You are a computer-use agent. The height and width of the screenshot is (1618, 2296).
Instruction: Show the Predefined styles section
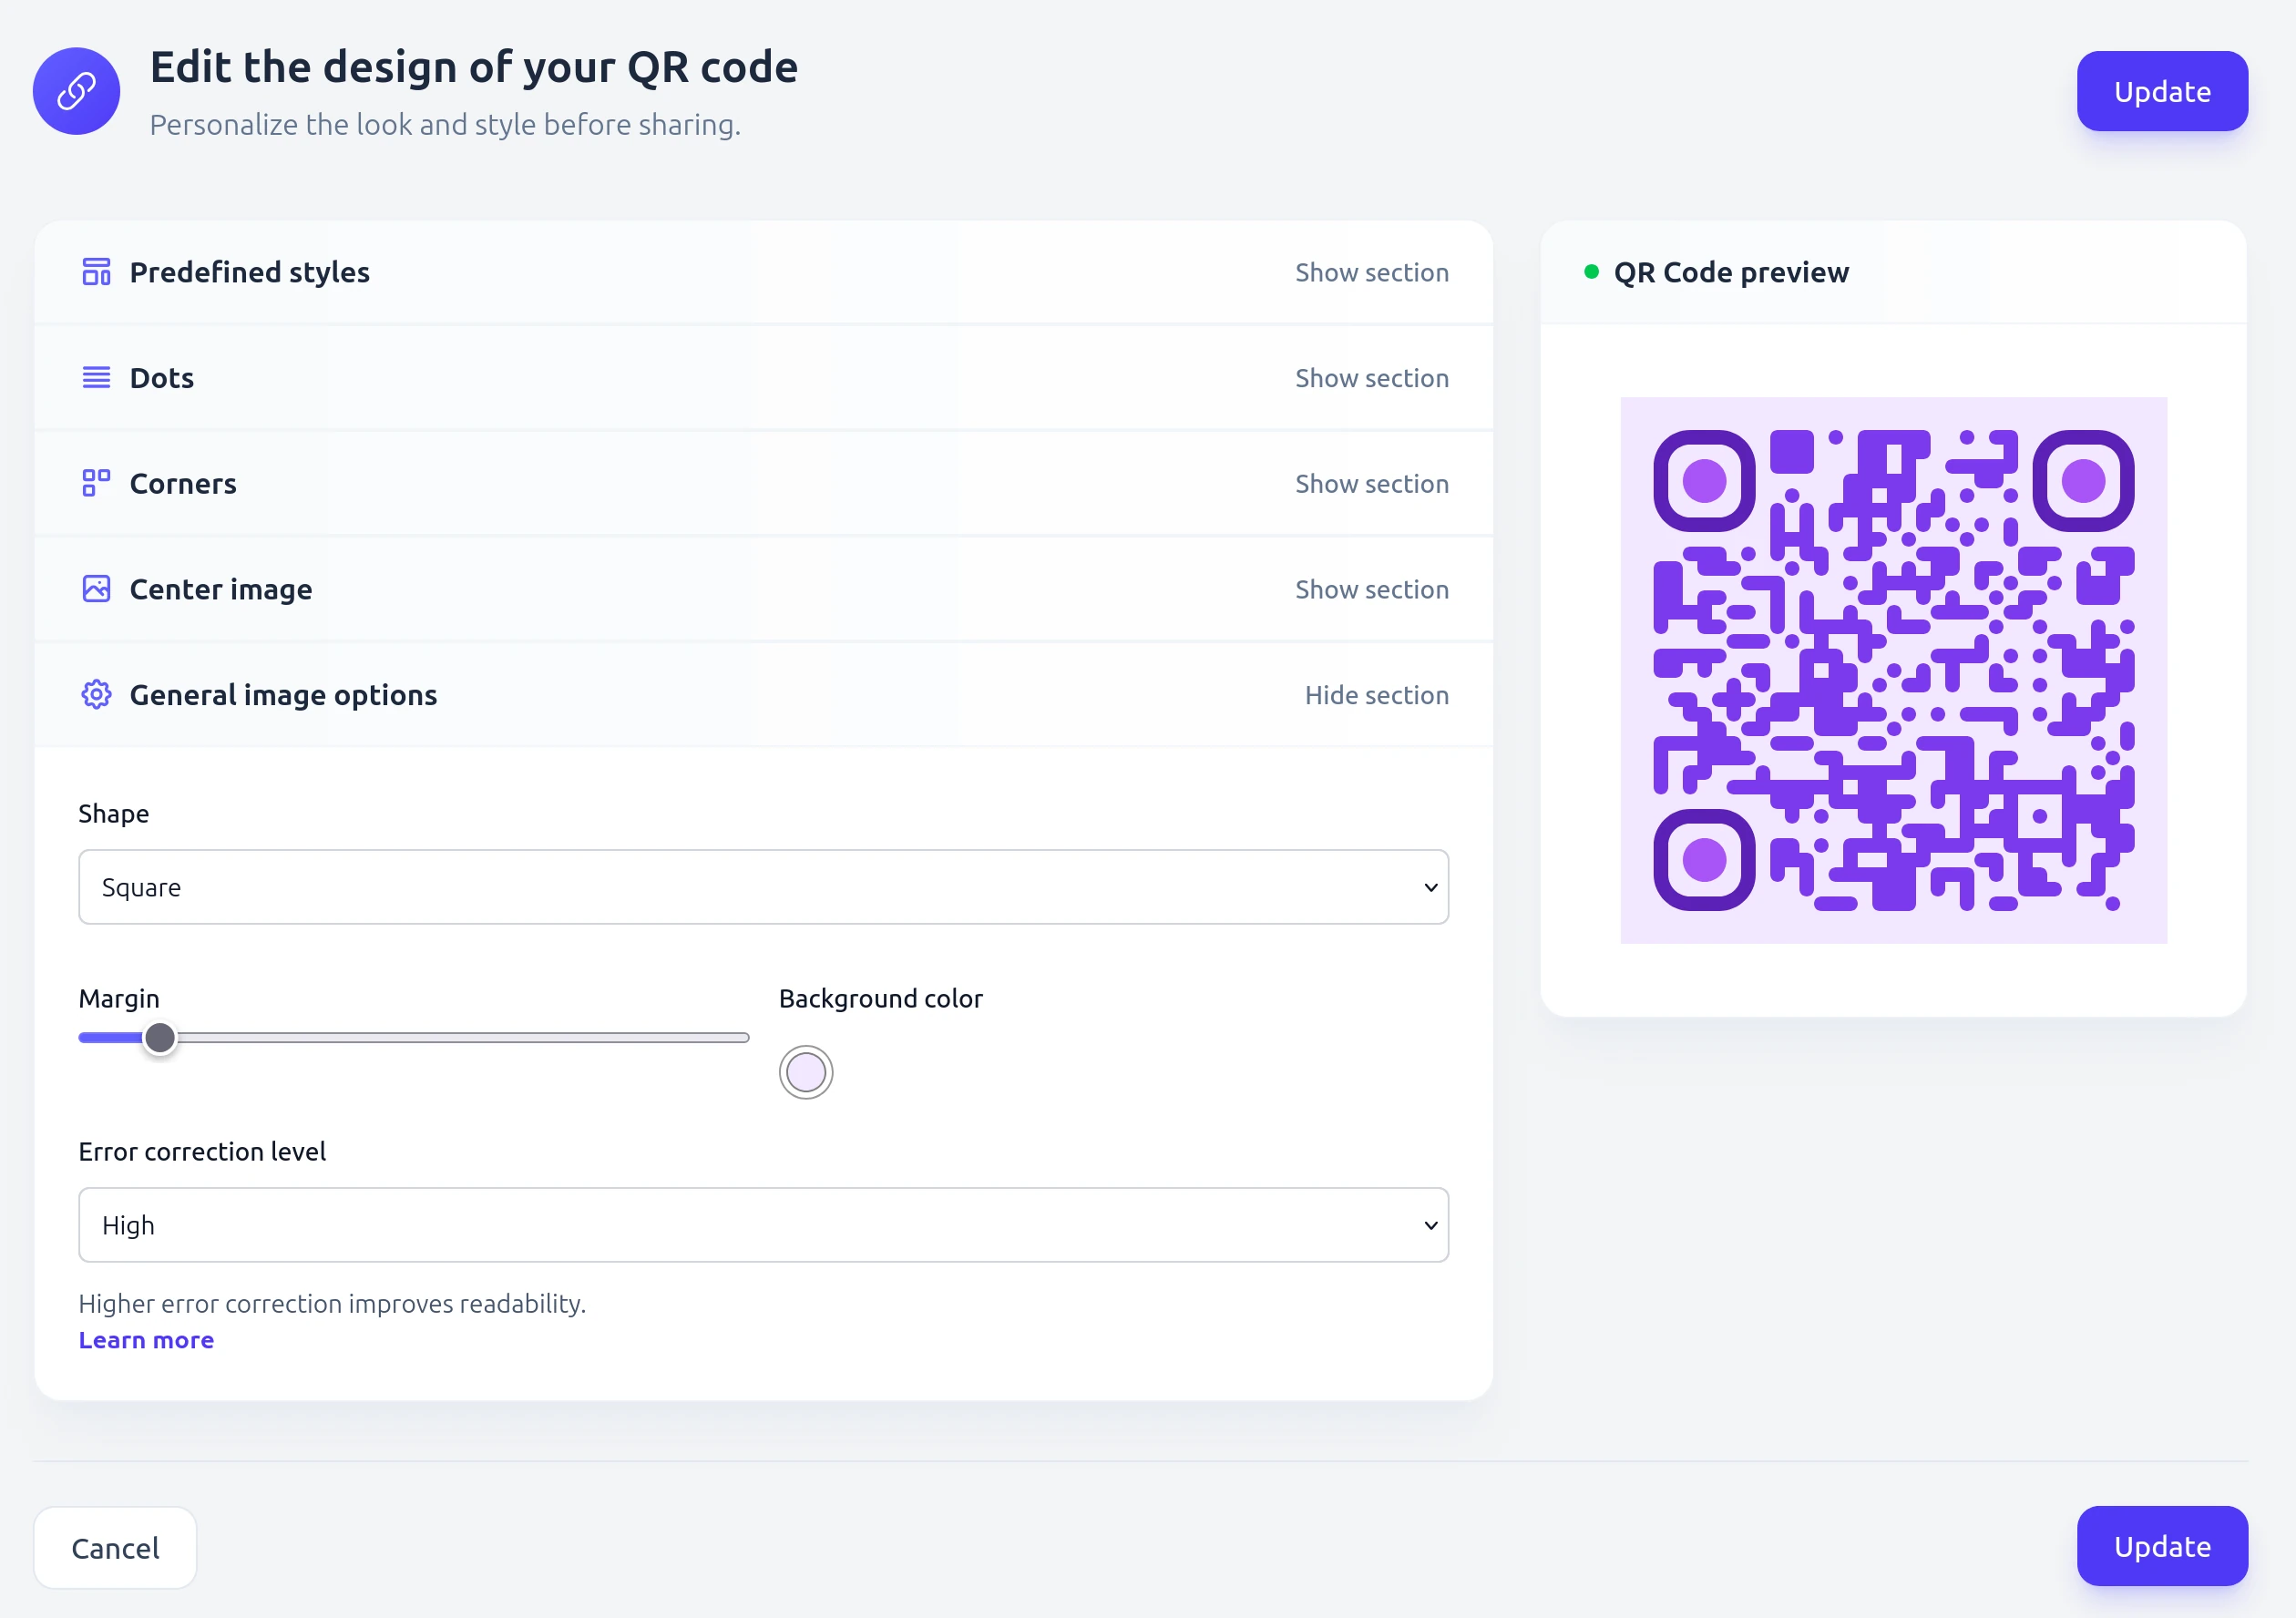click(1371, 272)
